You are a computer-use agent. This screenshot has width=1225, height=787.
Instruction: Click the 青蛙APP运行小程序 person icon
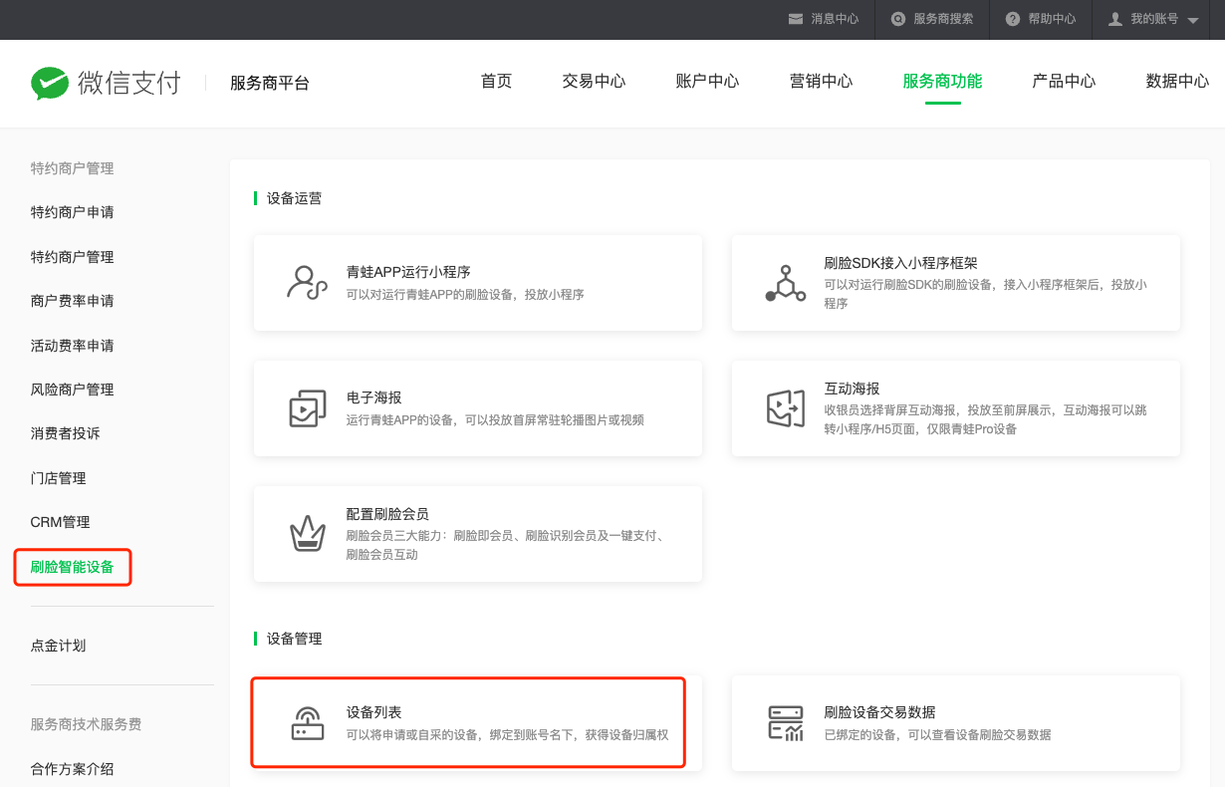coord(306,283)
